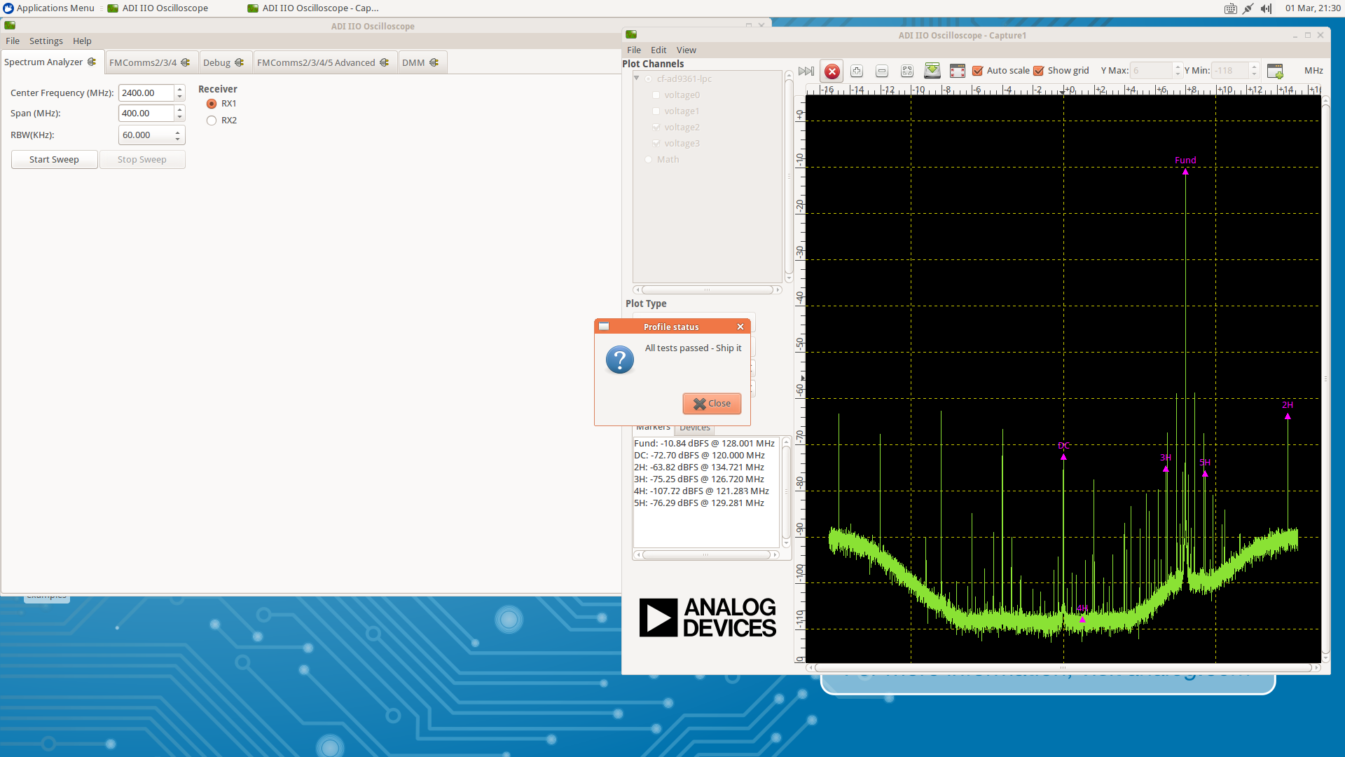Detach FMComms2/3/4/5 Advanced tab plug icon
The image size is (1345, 757).
(x=385, y=62)
